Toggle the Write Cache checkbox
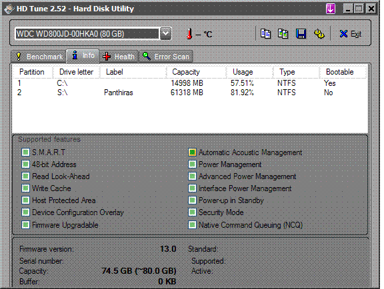 point(25,188)
